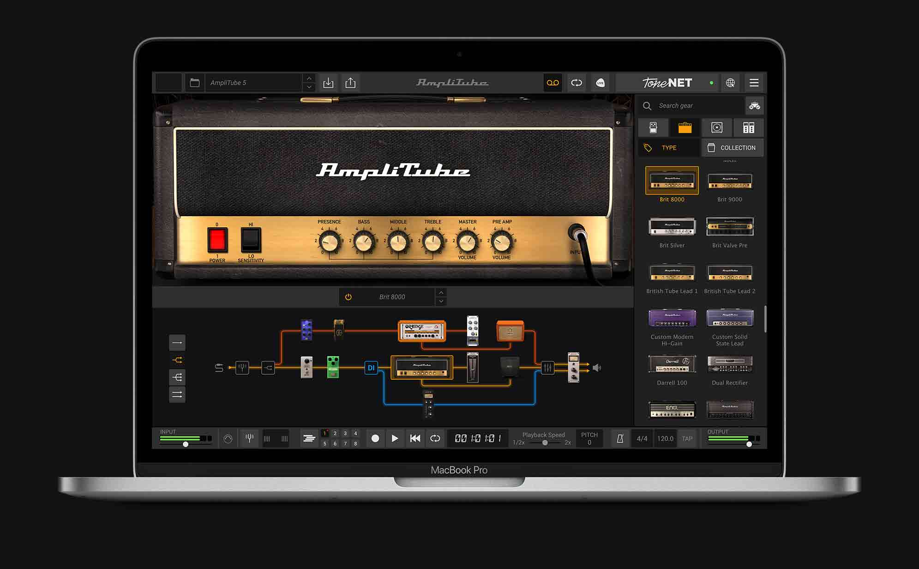Image resolution: width=919 pixels, height=569 pixels.
Task: Open the globe web icon
Action: coord(730,83)
